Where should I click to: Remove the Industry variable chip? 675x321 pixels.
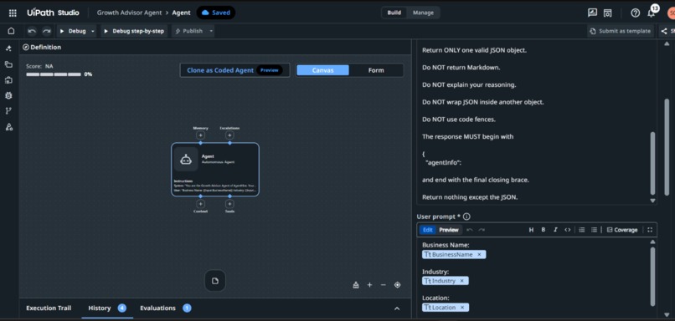pyautogui.click(x=461, y=281)
